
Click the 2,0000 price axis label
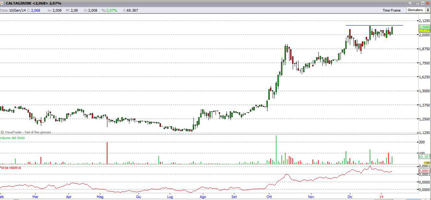pos(424,35)
